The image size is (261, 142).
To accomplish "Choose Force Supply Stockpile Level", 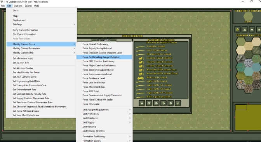I will (104, 48).
